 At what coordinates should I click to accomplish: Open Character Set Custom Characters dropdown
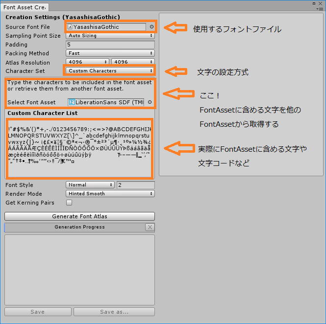tap(110, 71)
